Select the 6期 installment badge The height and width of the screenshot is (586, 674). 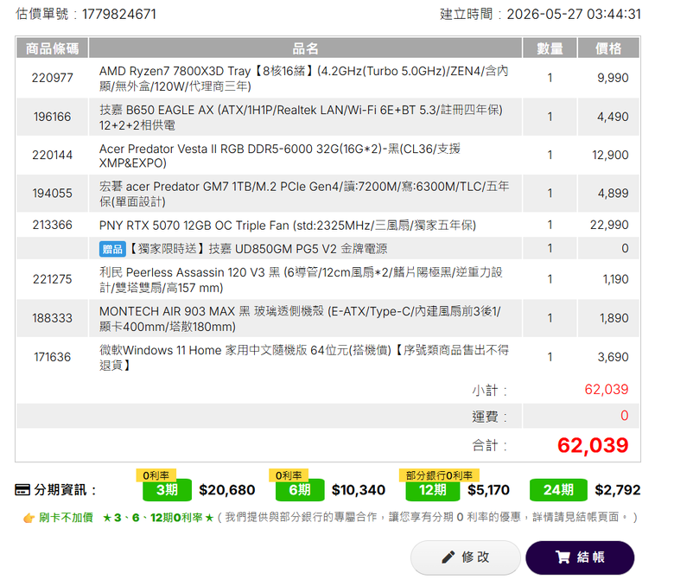click(300, 490)
